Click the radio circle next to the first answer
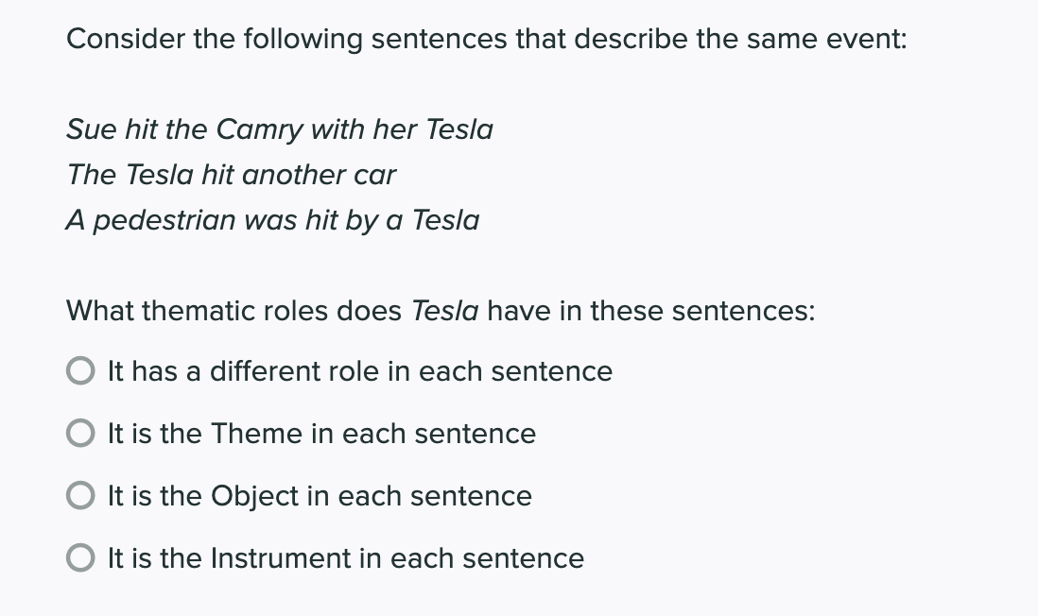The width and height of the screenshot is (1038, 616). pyautogui.click(x=80, y=370)
